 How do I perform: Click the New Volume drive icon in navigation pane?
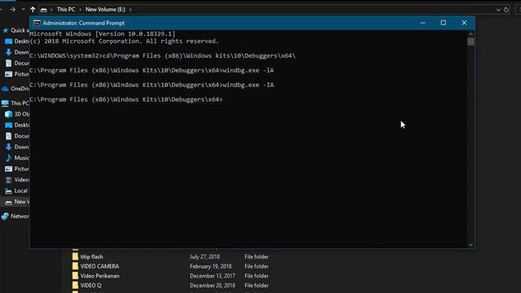(8, 202)
